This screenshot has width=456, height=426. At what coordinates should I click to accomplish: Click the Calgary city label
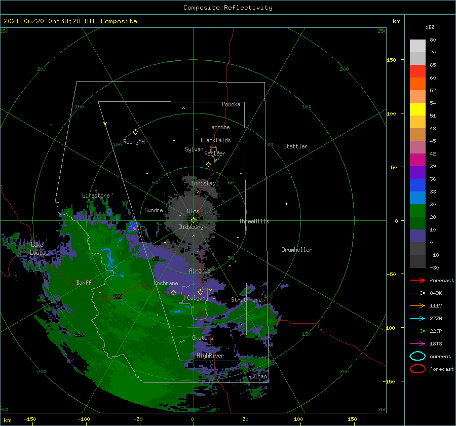198,298
